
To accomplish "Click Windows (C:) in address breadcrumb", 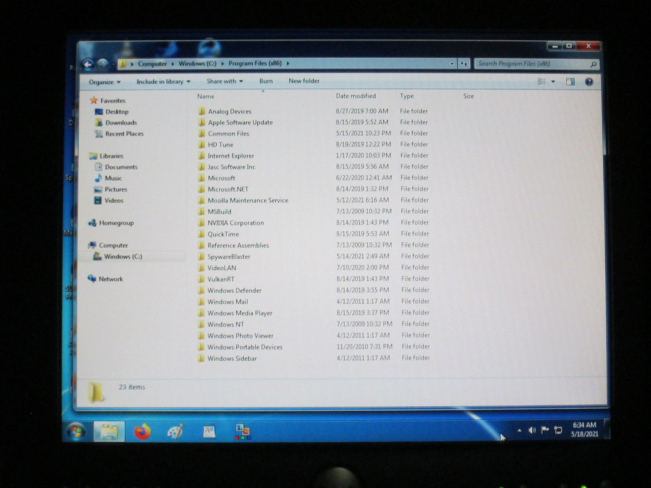I will point(197,63).
